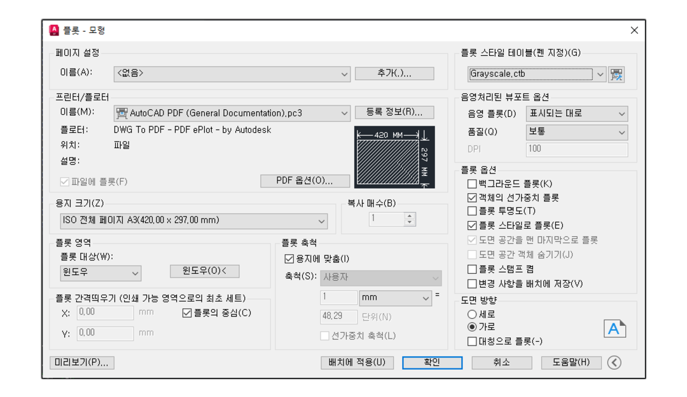Toggle 도면 공간 객체 숨기기(J) checkbox
The height and width of the screenshot is (397, 687).
tap(472, 255)
